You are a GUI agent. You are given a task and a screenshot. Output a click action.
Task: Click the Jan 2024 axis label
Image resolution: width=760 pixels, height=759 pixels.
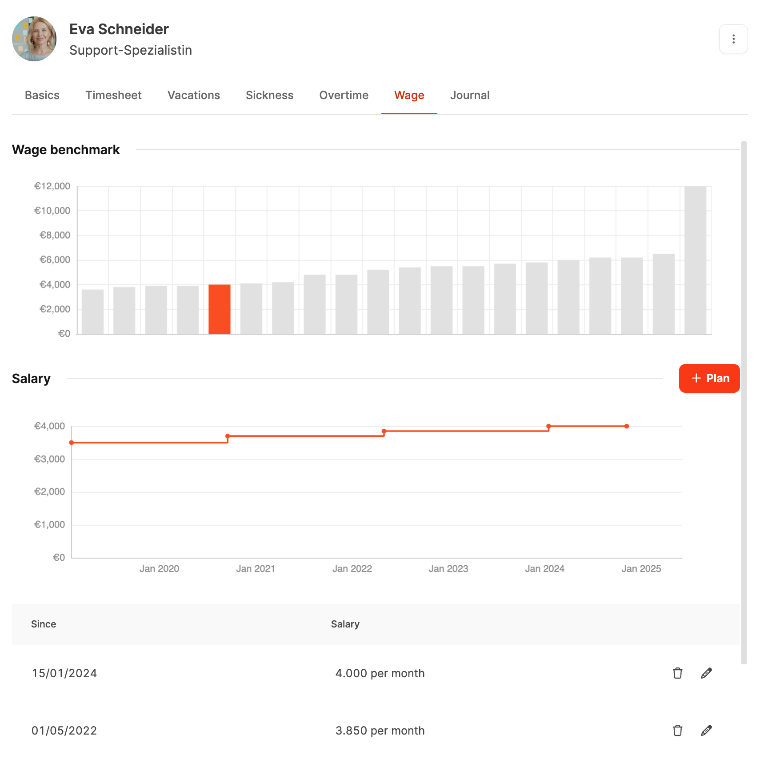(x=544, y=569)
